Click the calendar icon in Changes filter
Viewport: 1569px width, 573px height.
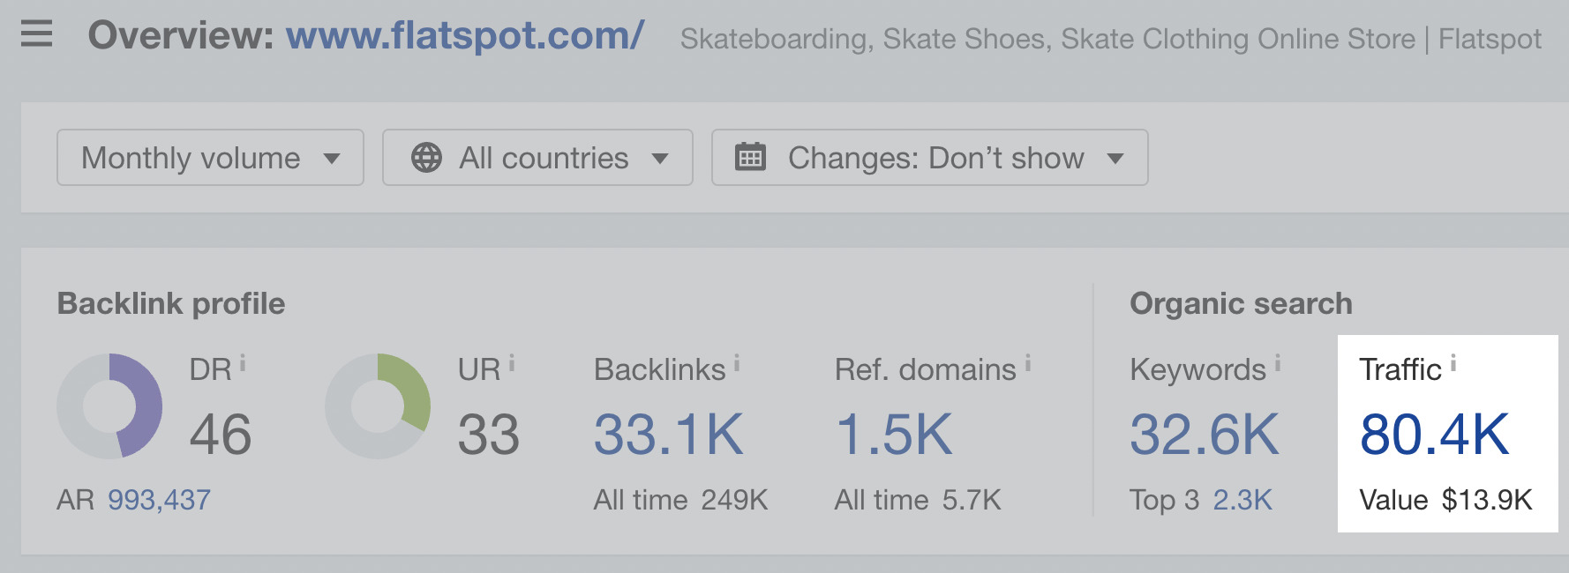(x=751, y=158)
